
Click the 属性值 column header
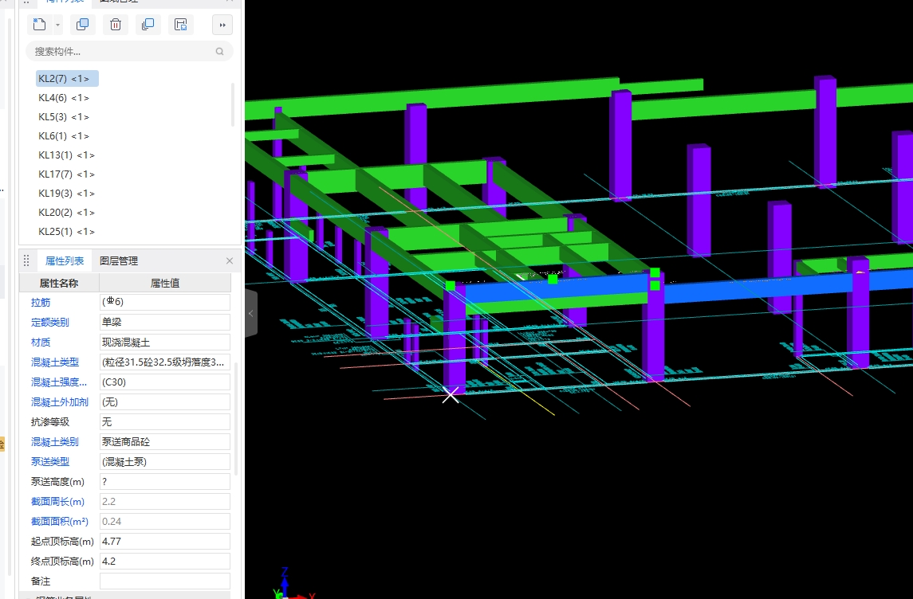click(x=165, y=284)
